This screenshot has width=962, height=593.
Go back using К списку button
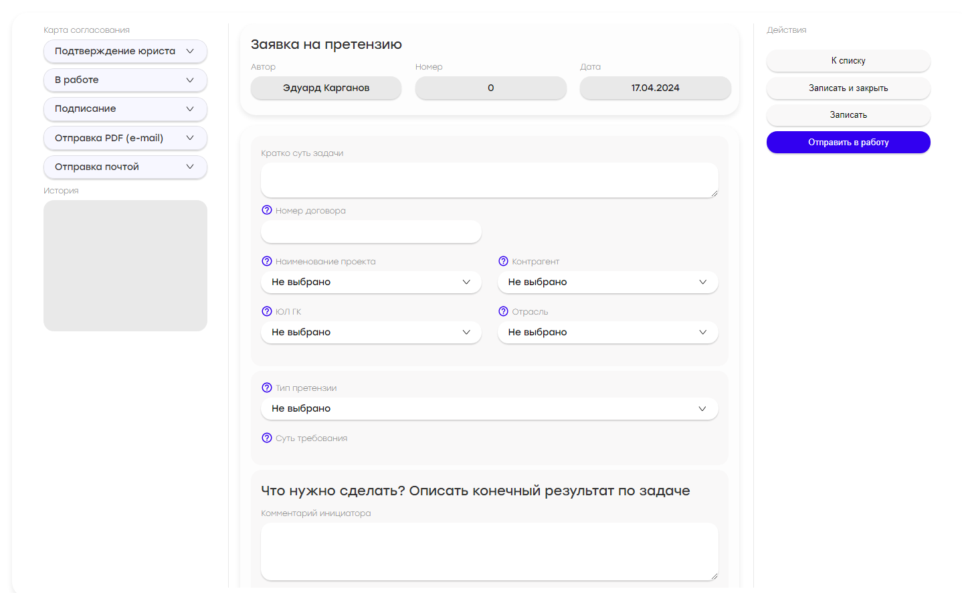coord(848,61)
